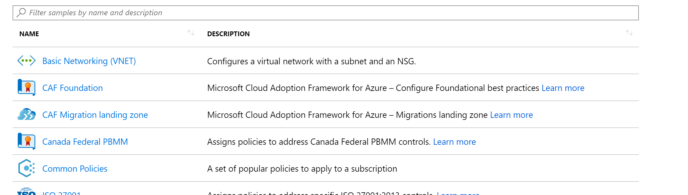Click the ISO 27001 globe icon
688x195 pixels.
click(x=26, y=191)
